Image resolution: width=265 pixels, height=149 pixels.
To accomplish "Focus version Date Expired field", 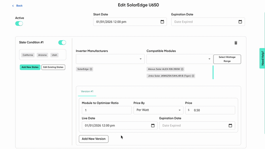I will click(197, 126).
